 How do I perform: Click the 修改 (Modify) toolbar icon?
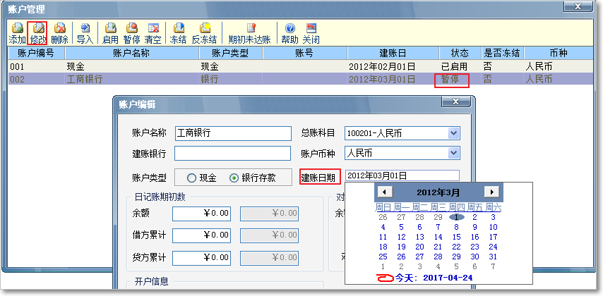point(38,33)
